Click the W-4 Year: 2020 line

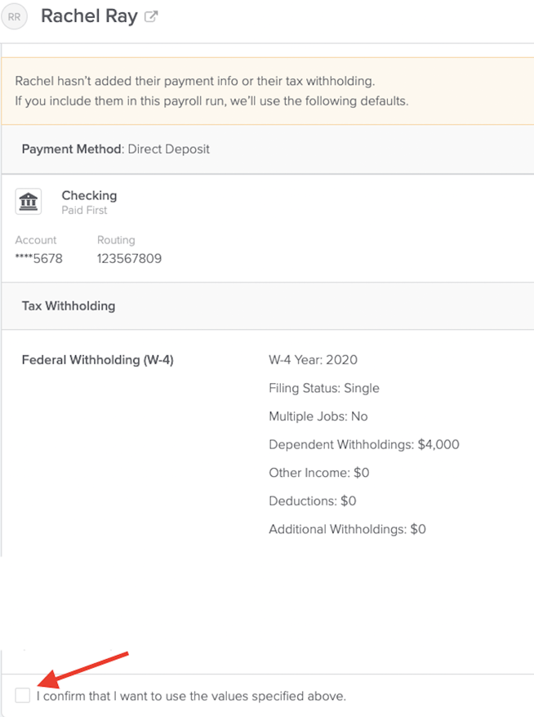pyautogui.click(x=314, y=360)
